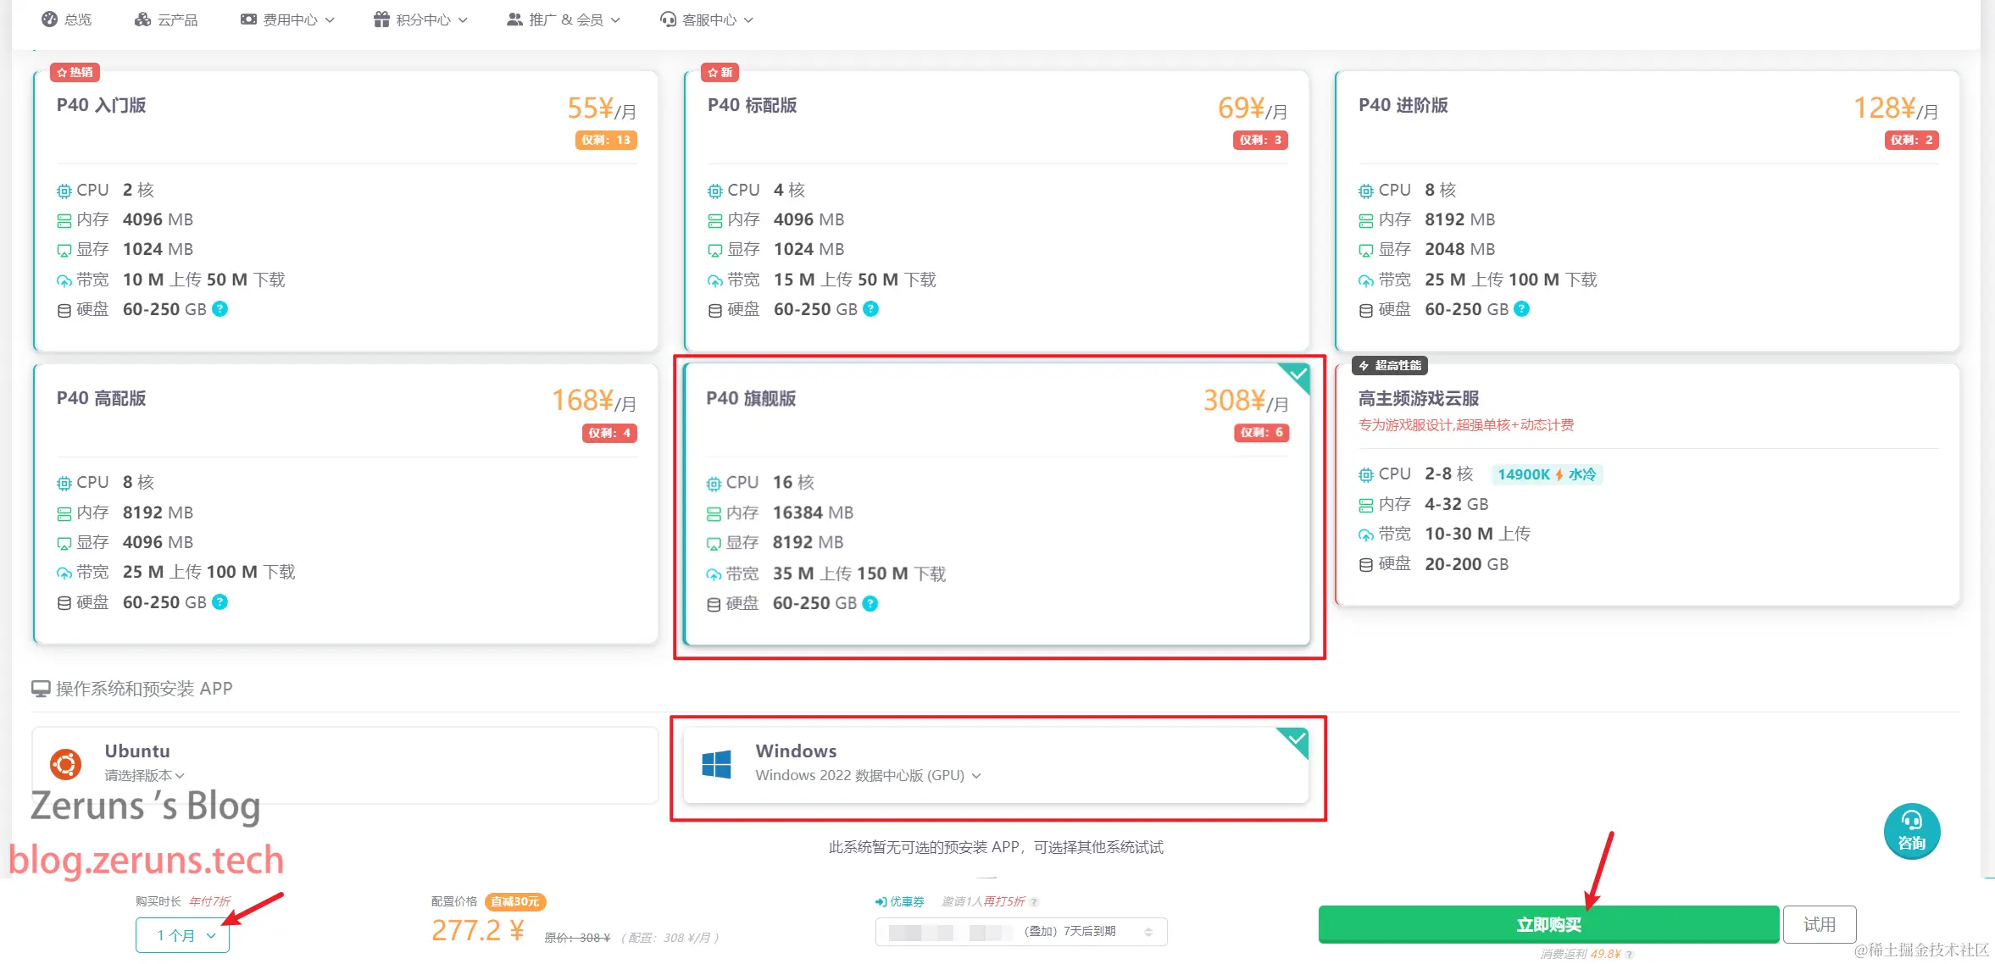The width and height of the screenshot is (1995, 964).
Task: Click the help icon next to 邀请1人再打5折
Action: (1034, 902)
